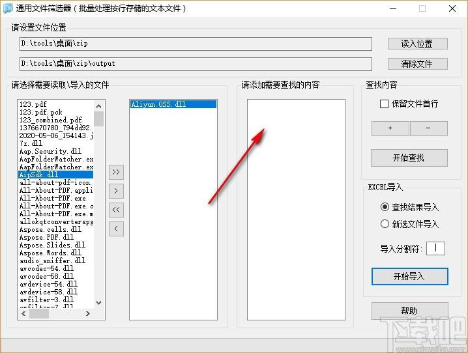The width and height of the screenshot is (468, 353).
Task: Click the vertical scrollbar thumb of file list
Action: click(x=99, y=119)
